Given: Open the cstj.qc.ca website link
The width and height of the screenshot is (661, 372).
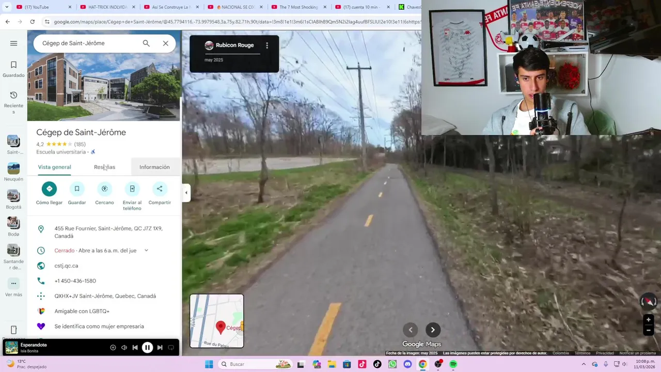Looking at the screenshot, I should 66,266.
